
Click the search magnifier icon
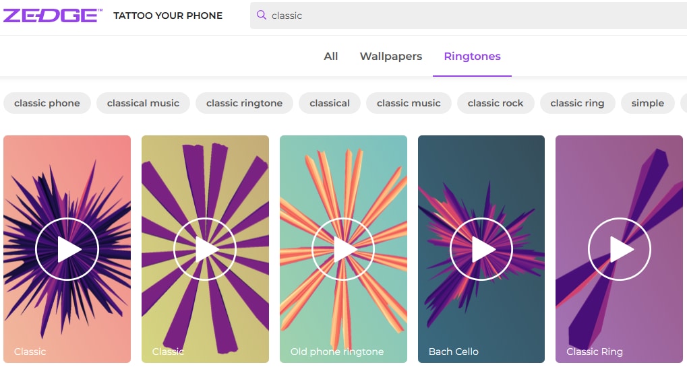click(262, 15)
